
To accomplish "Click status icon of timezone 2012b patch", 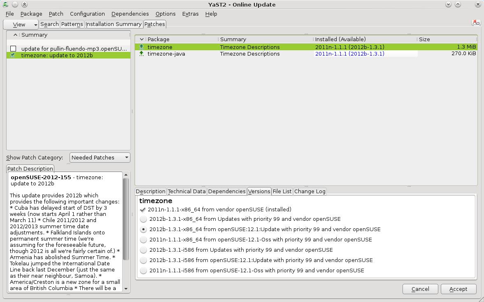I will [13, 55].
